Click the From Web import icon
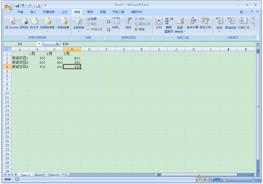 (x=24, y=21)
